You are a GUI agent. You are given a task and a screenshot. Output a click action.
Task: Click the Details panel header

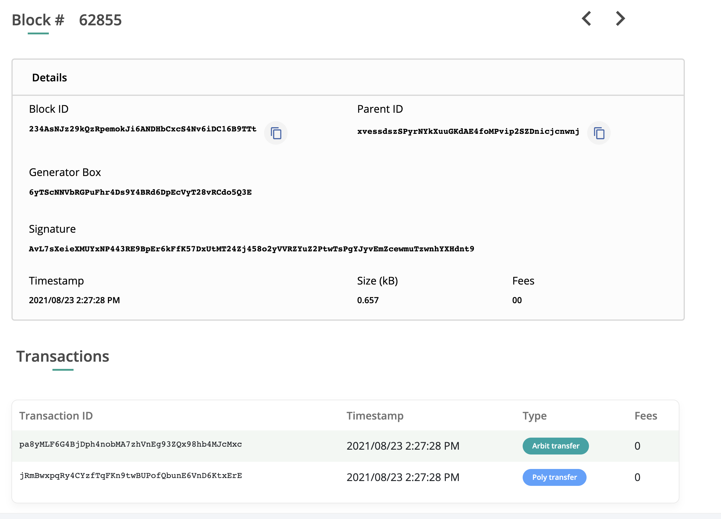click(x=50, y=77)
